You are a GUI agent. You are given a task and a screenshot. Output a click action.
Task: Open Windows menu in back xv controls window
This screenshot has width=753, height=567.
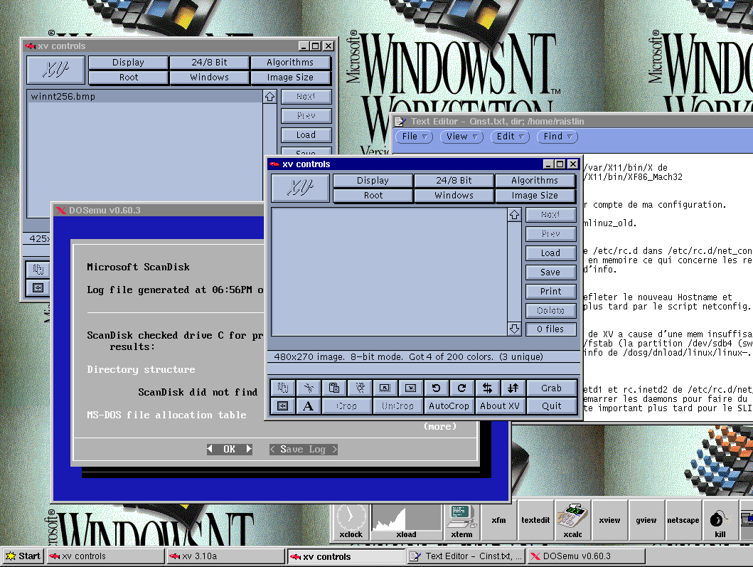(x=209, y=78)
